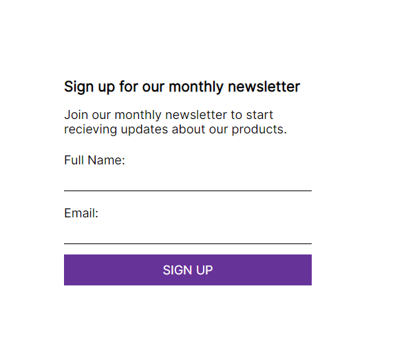Click the newsletter description paragraph
395x348 pixels.
pyautogui.click(x=175, y=122)
